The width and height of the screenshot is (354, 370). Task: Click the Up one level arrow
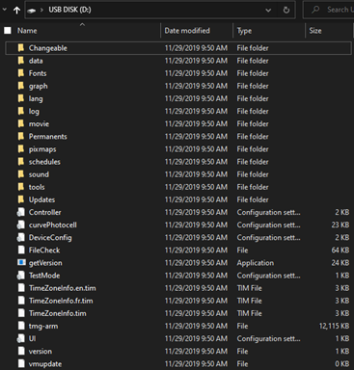coord(16,11)
